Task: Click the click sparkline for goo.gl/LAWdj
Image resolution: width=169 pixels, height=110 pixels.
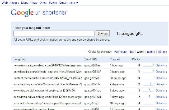Action: (148, 97)
